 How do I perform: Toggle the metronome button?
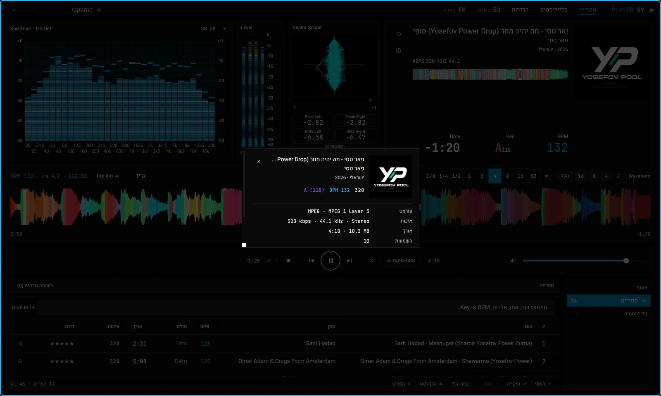click(x=108, y=176)
